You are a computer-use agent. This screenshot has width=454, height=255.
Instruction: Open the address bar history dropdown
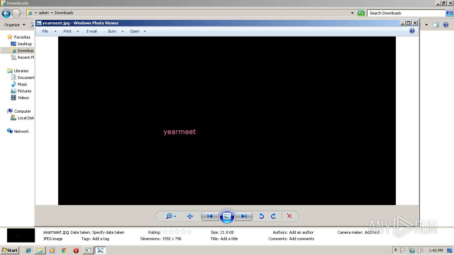[x=352, y=13]
